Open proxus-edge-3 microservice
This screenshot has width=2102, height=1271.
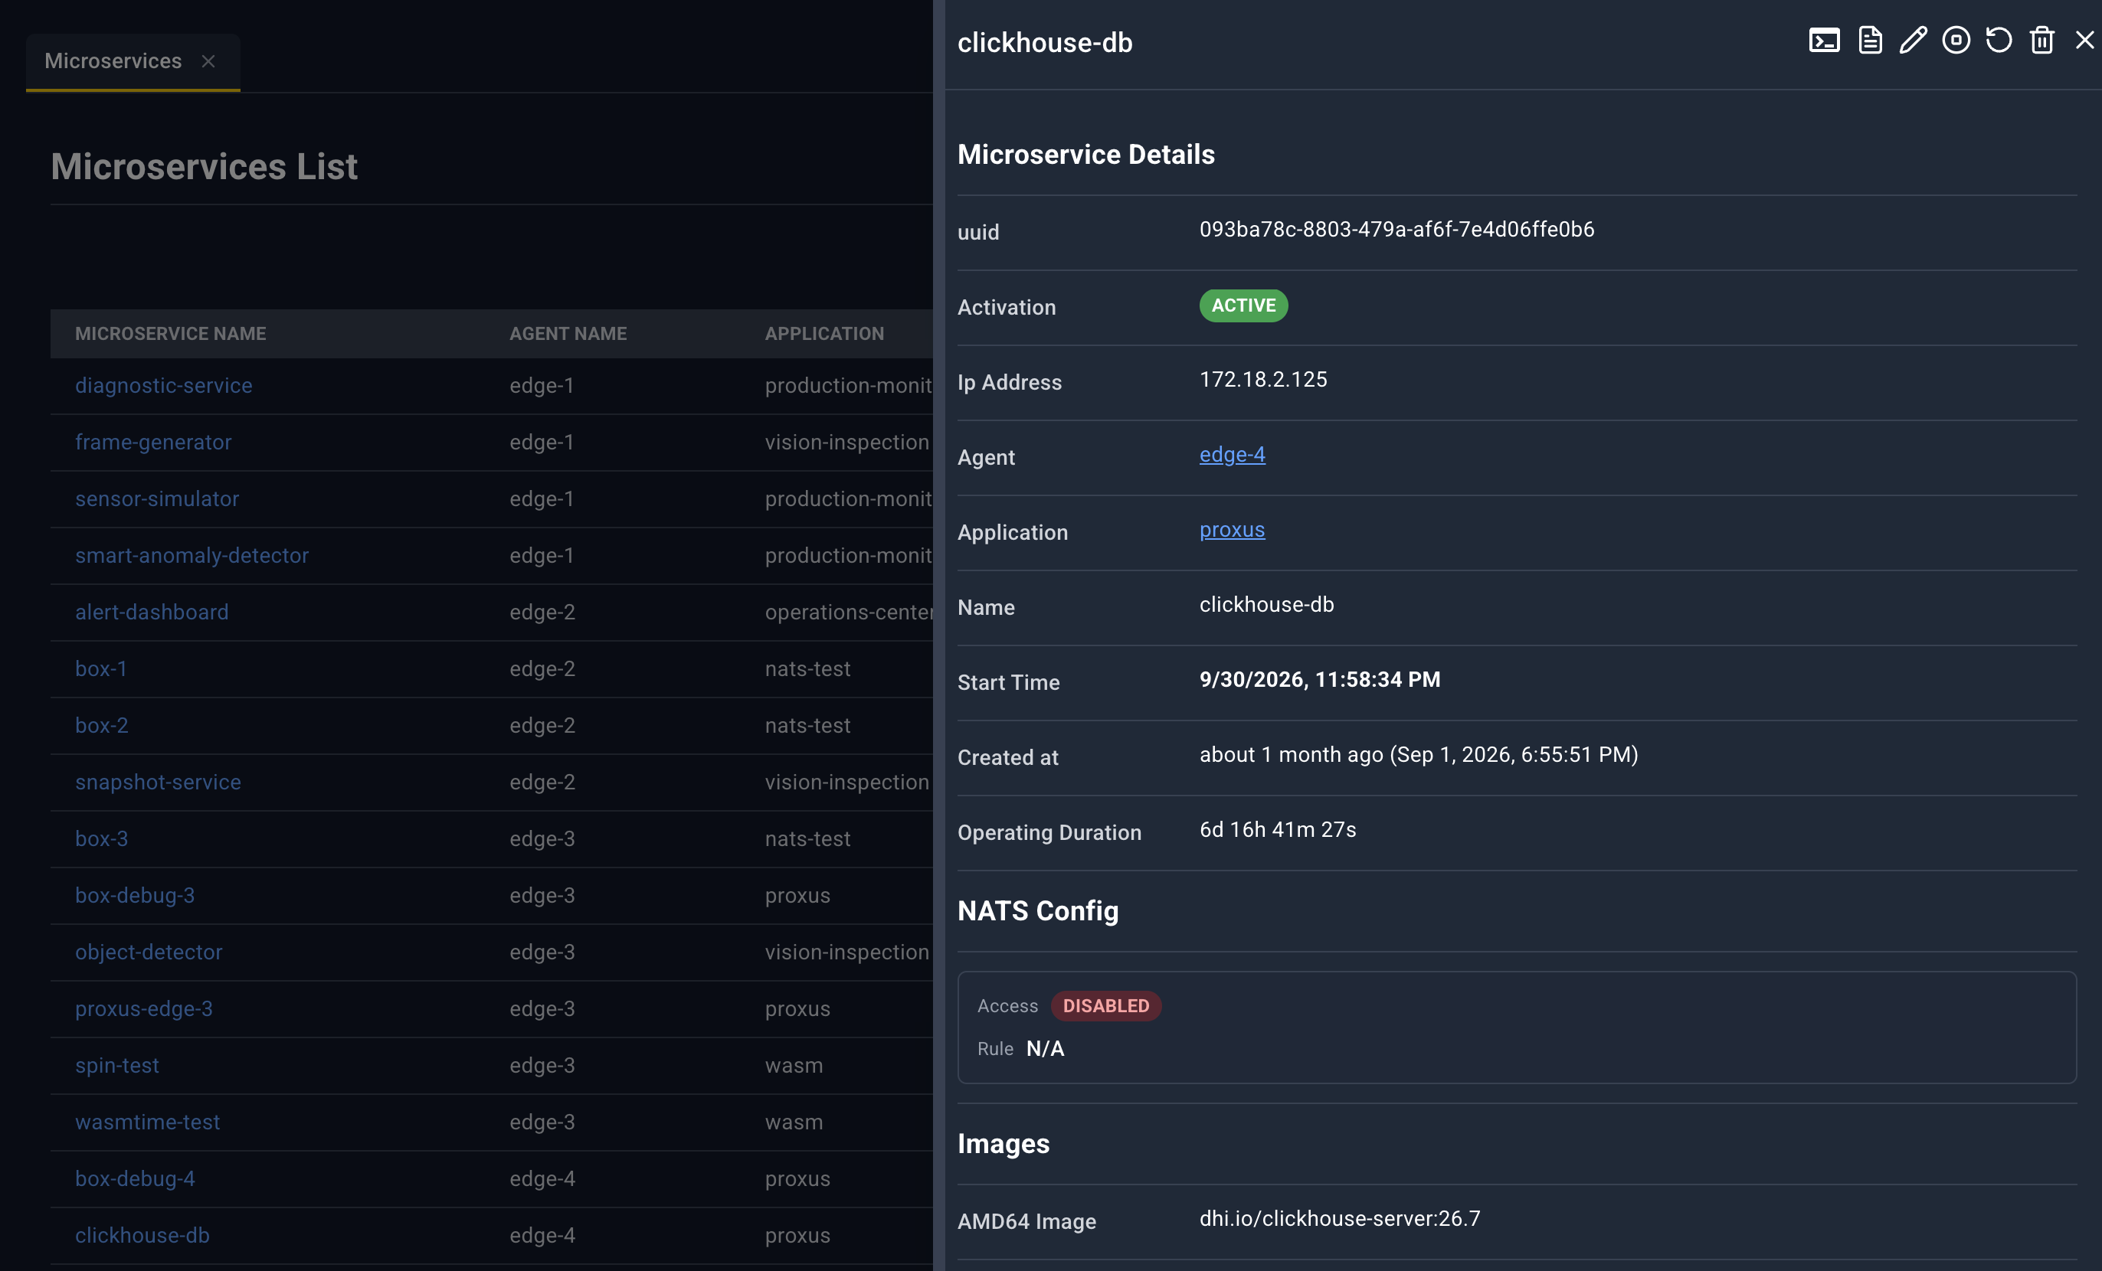(x=144, y=1008)
